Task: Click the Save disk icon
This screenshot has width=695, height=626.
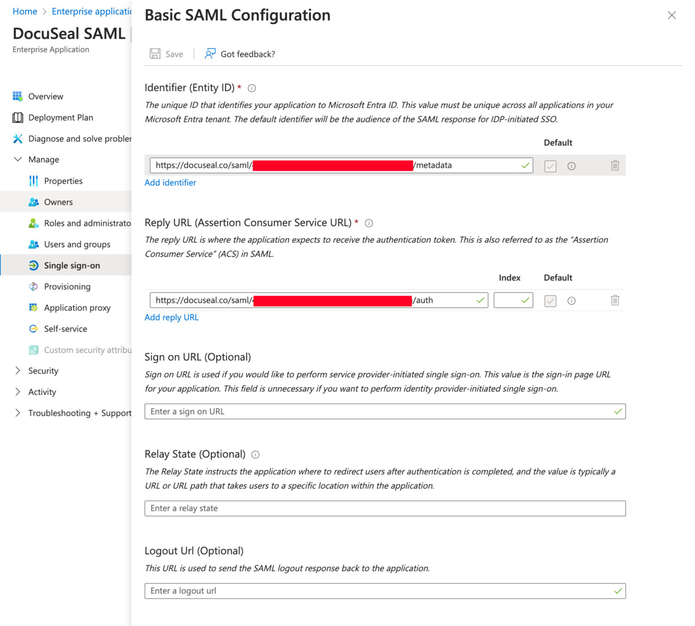Action: pos(155,54)
